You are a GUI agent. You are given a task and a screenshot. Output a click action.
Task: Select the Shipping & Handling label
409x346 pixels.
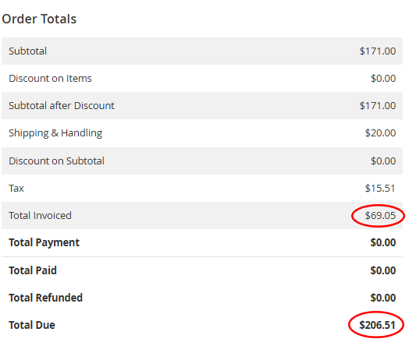tap(55, 133)
